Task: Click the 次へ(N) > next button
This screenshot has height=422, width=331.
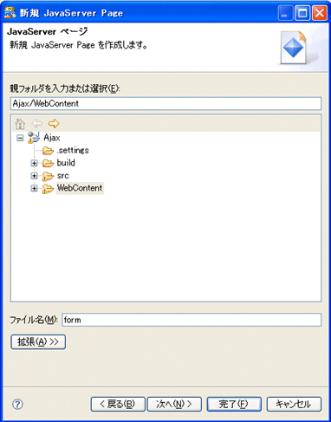Action: point(174,404)
